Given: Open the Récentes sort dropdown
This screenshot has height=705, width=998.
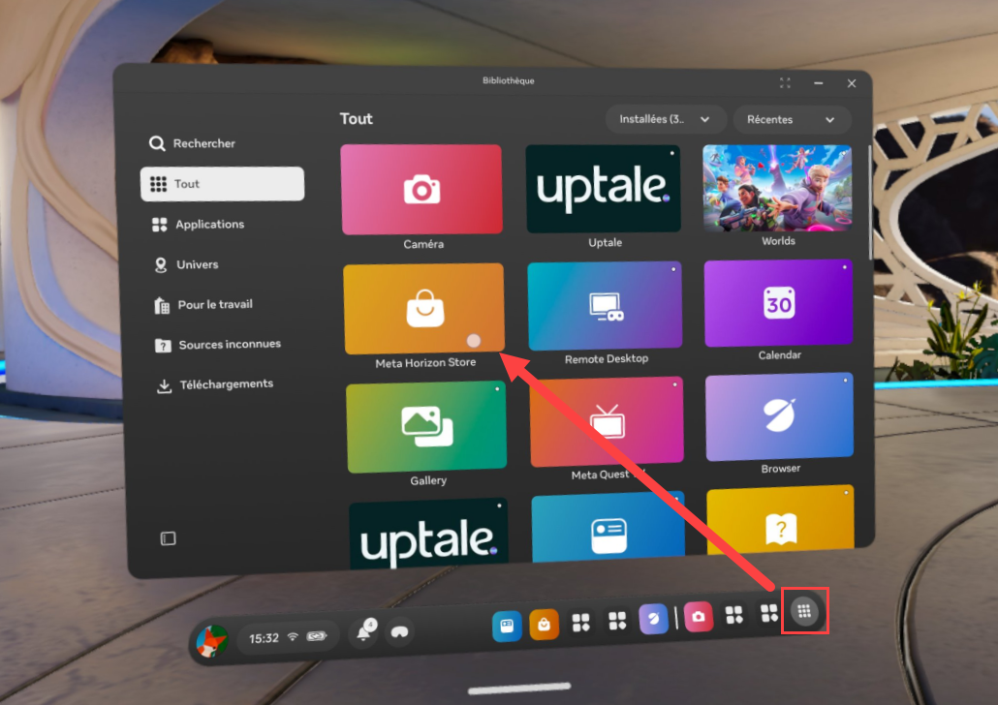Looking at the screenshot, I should coord(792,120).
